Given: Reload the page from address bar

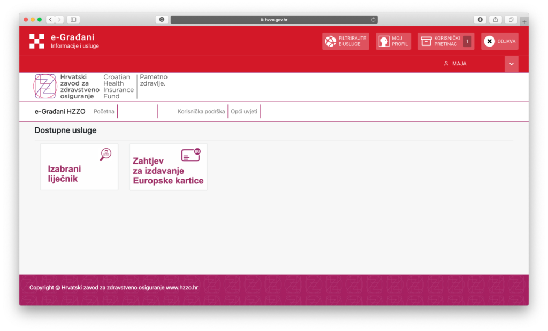Looking at the screenshot, I should click(373, 20).
